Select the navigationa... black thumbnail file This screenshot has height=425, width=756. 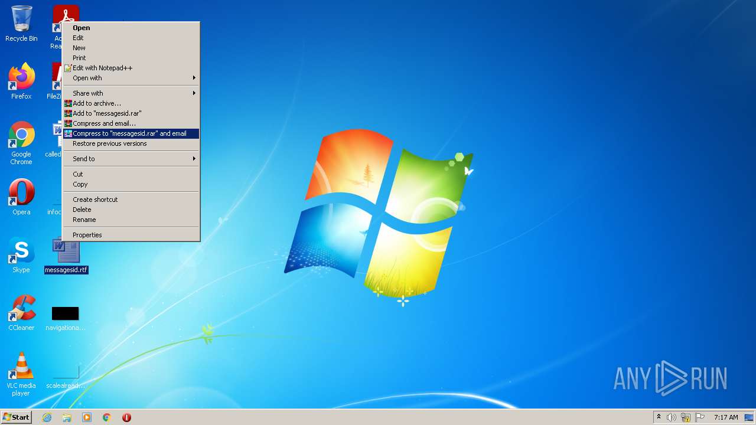(65, 318)
